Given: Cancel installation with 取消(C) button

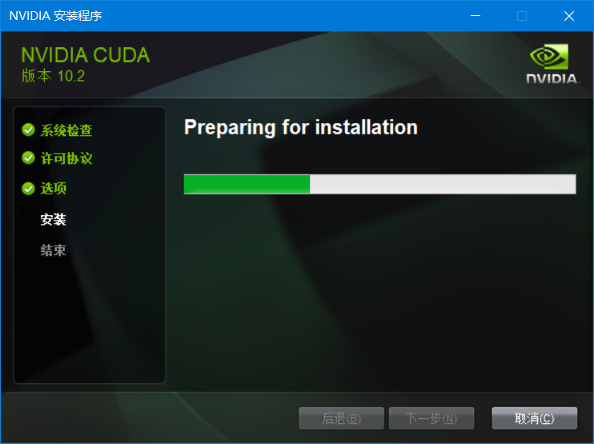Looking at the screenshot, I should coord(534,418).
